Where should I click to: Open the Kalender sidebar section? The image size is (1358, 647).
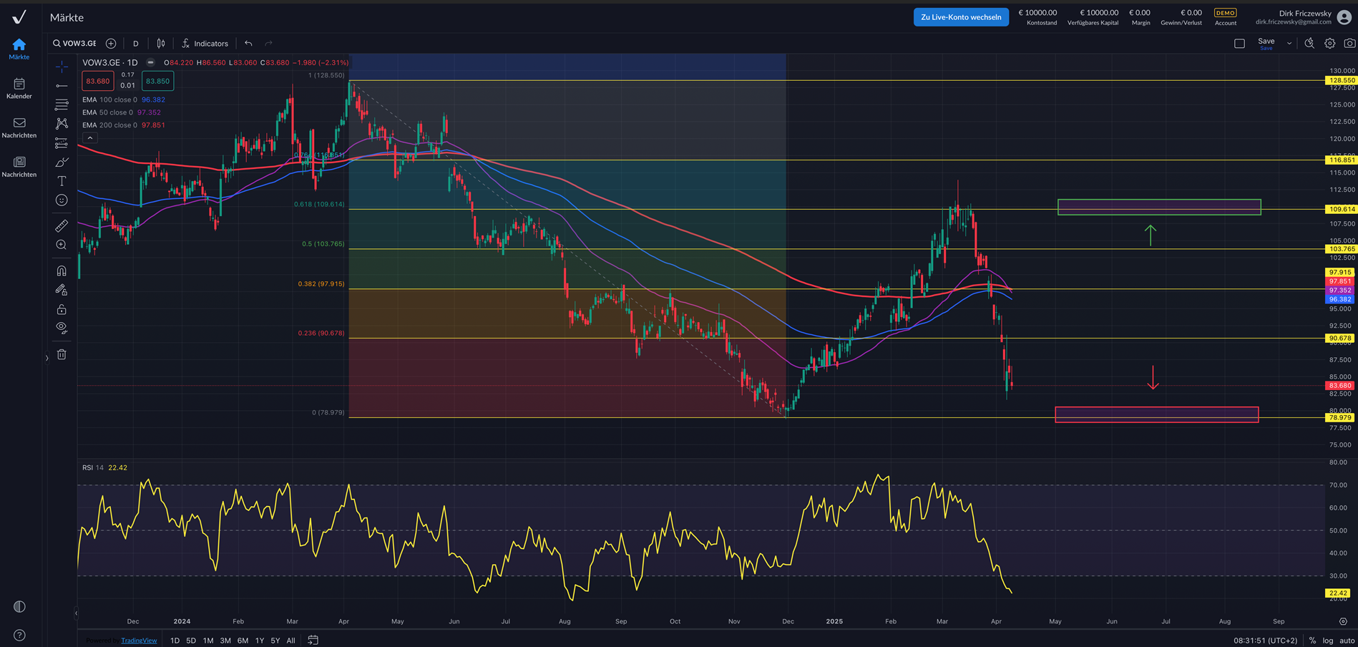point(19,89)
